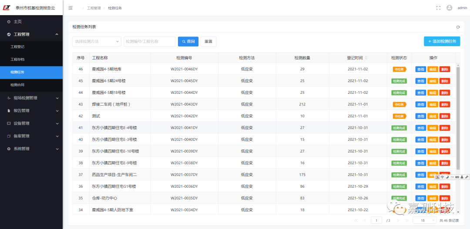Go to previous page arrow

tap(365, 220)
